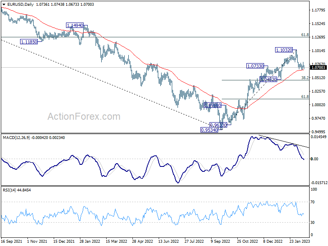Click the 1.17795 price axis value

318,10
